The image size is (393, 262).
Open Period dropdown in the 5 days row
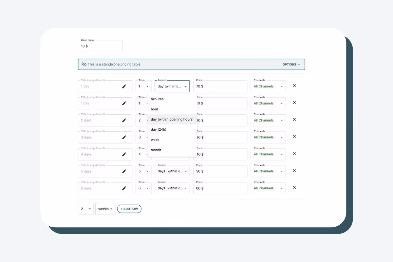click(172, 171)
